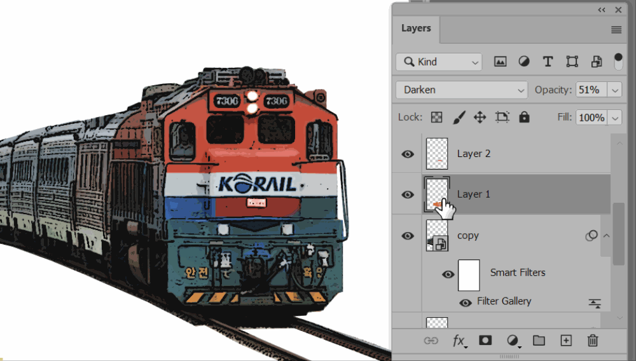636x361 pixels.
Task: Hide Layer 1 visibility eye
Action: point(408,194)
